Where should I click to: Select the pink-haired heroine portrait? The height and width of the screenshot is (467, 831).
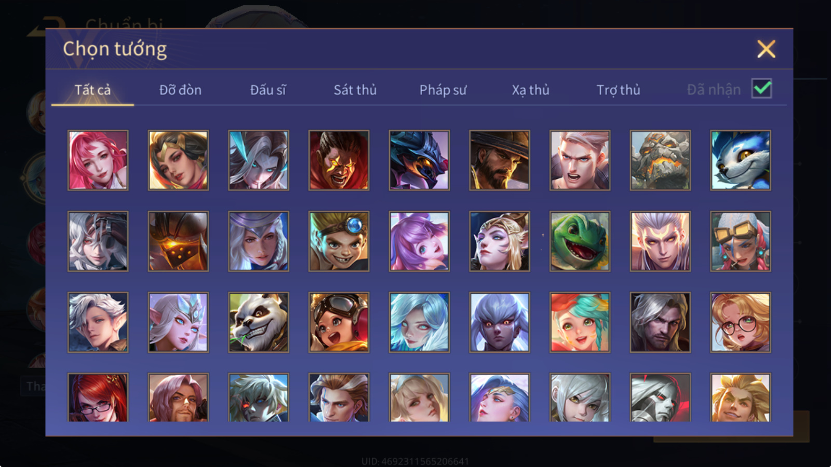coord(98,160)
